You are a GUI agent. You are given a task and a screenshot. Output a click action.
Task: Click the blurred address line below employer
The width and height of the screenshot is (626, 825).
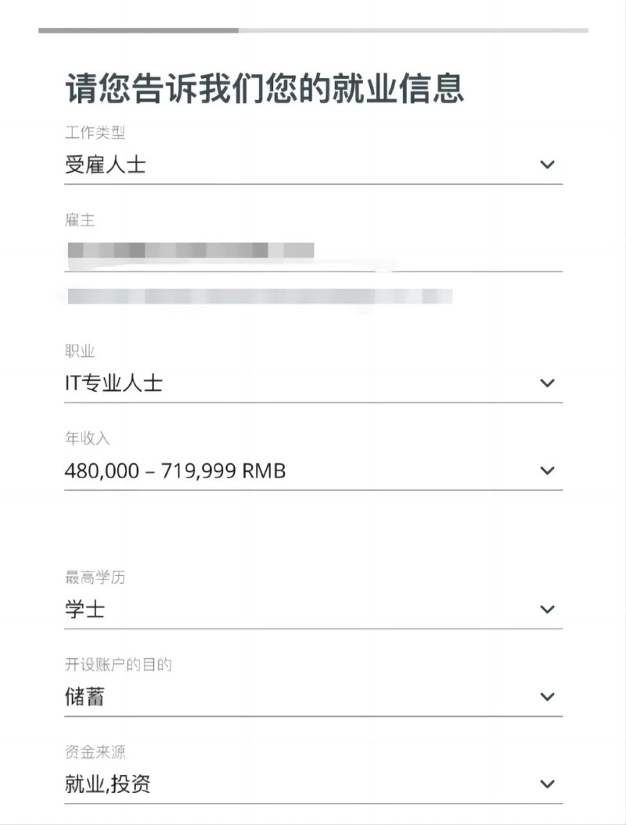click(x=260, y=296)
